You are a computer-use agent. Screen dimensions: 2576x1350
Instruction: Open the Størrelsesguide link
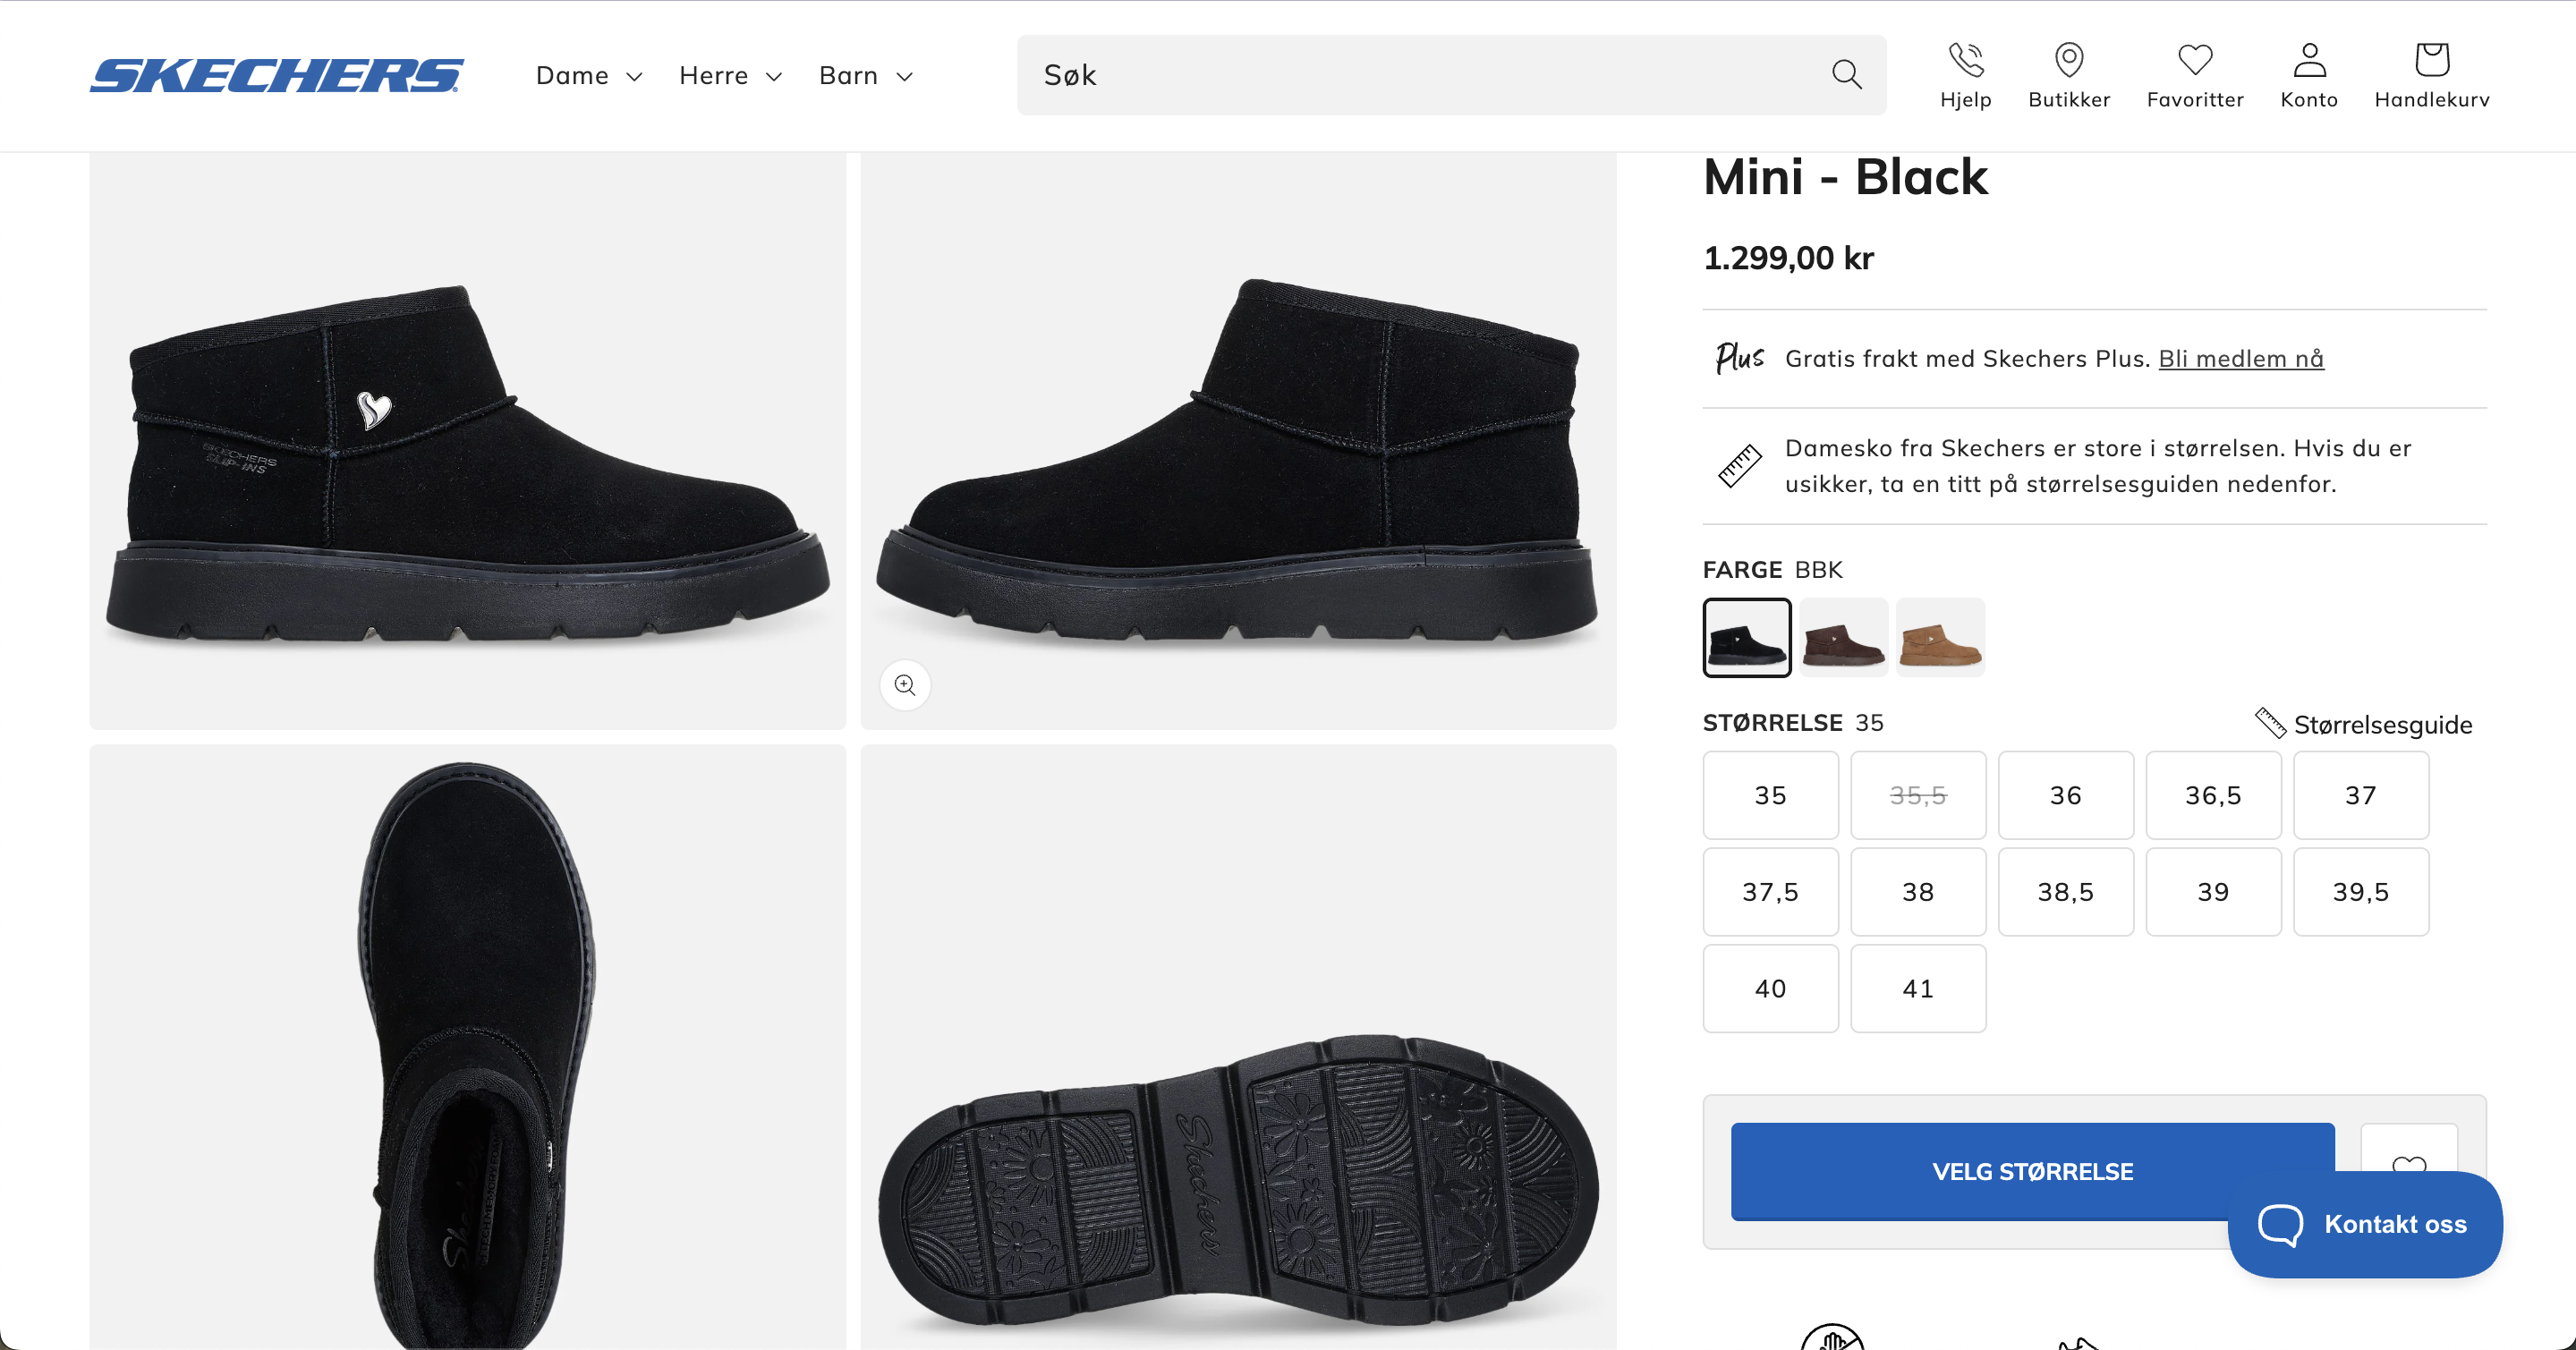click(x=2381, y=725)
